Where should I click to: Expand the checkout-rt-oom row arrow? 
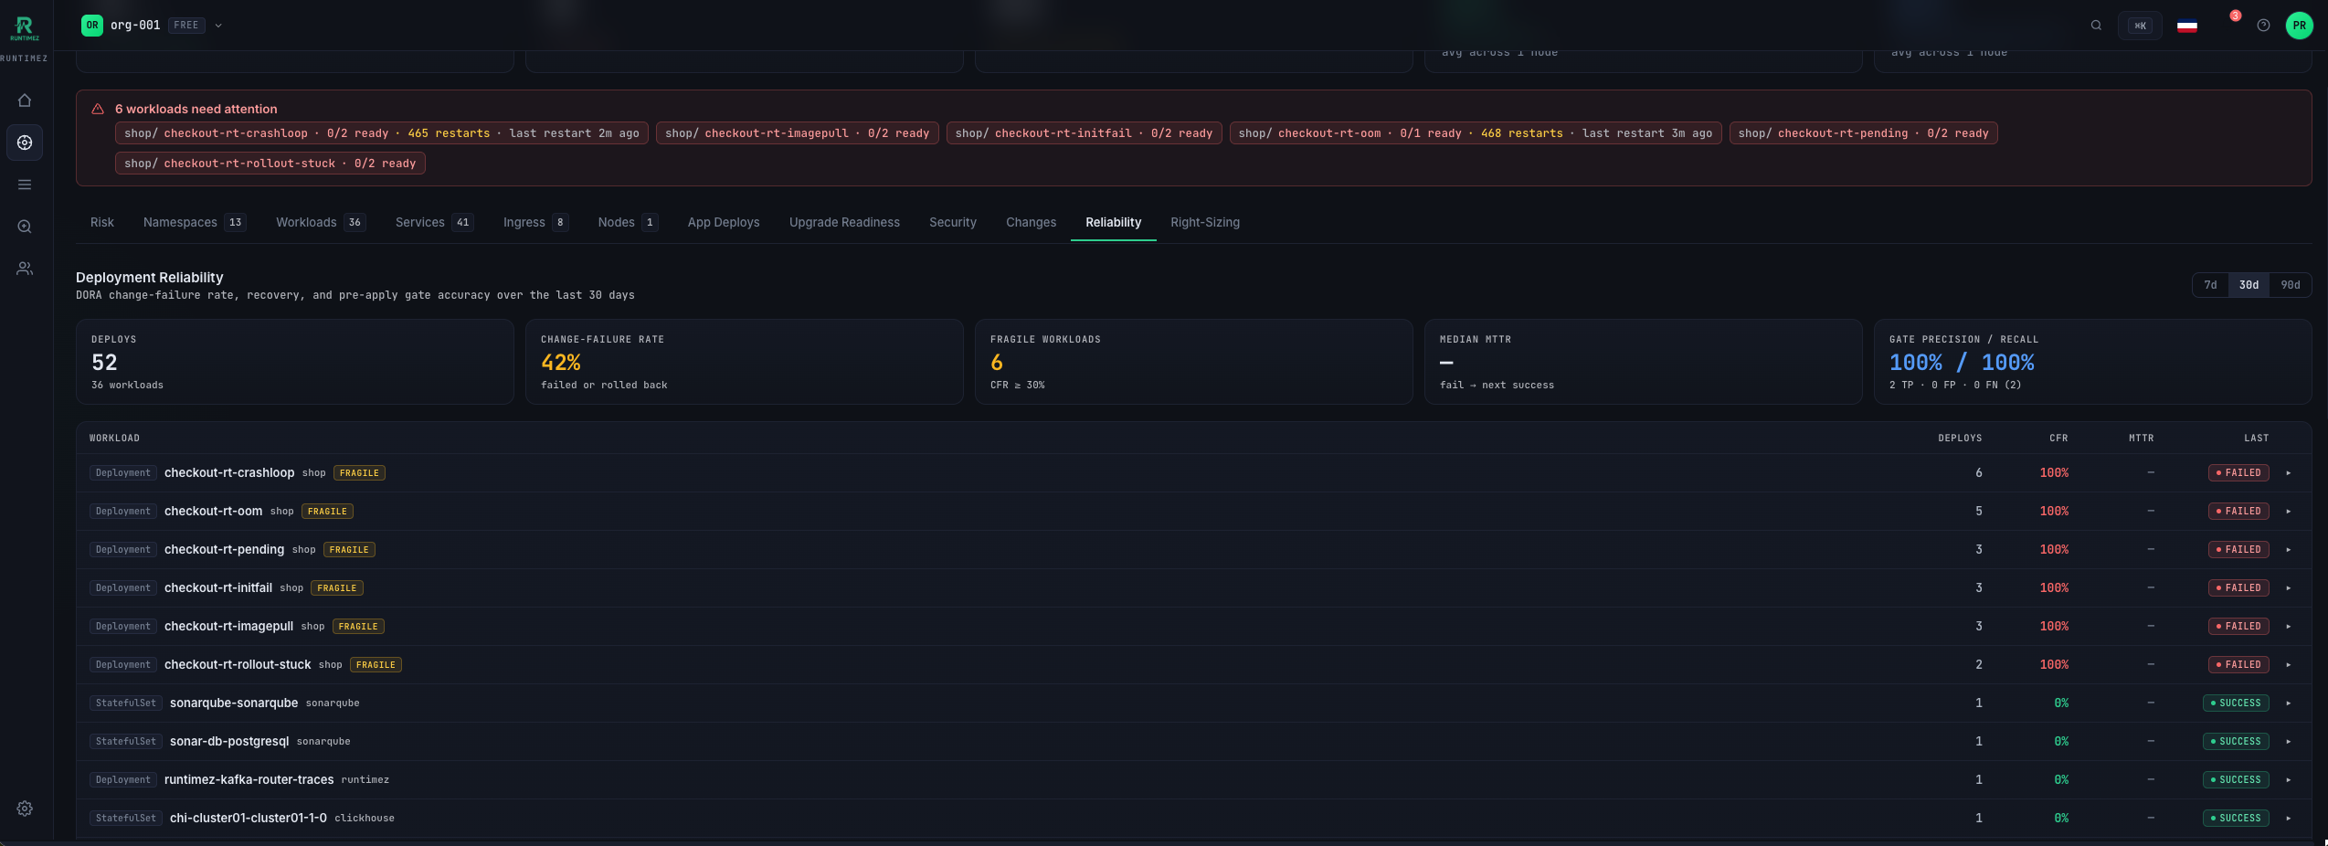pyautogui.click(x=2289, y=512)
